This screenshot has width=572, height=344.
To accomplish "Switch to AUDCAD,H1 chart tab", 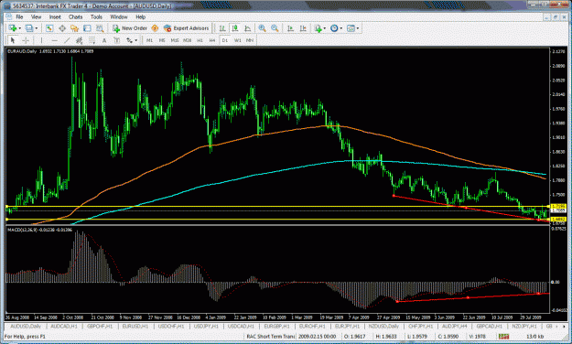I will 64,326.
